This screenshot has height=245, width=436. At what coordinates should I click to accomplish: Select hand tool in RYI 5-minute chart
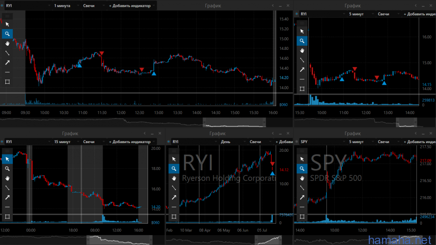point(302,50)
